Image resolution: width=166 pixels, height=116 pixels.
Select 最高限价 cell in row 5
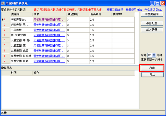(100, 40)
